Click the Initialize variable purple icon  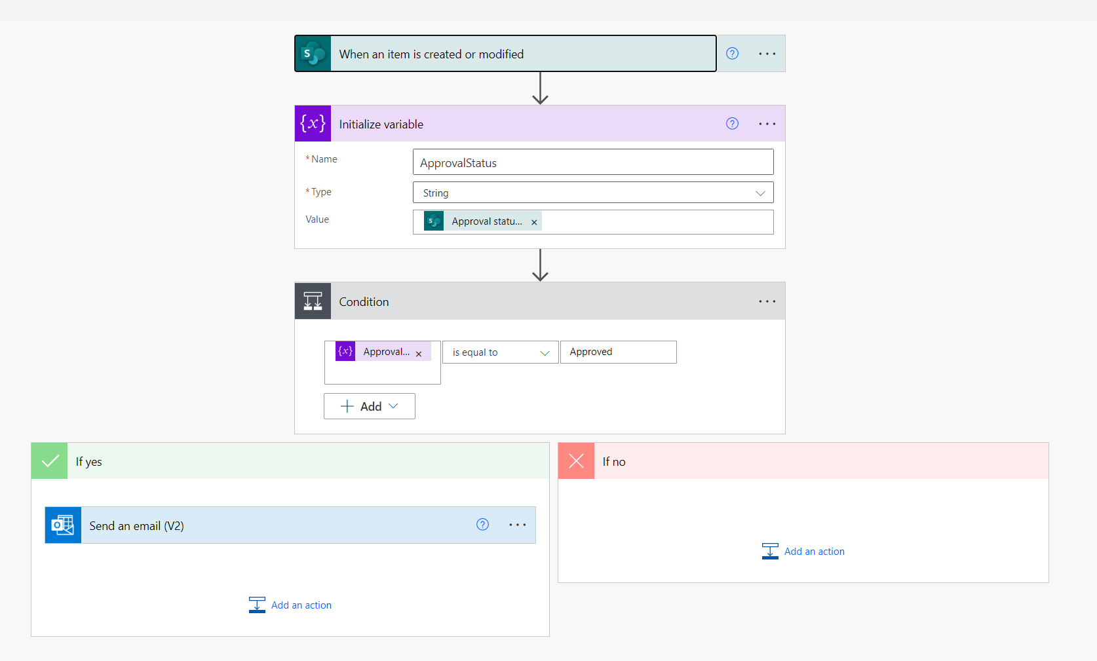313,124
